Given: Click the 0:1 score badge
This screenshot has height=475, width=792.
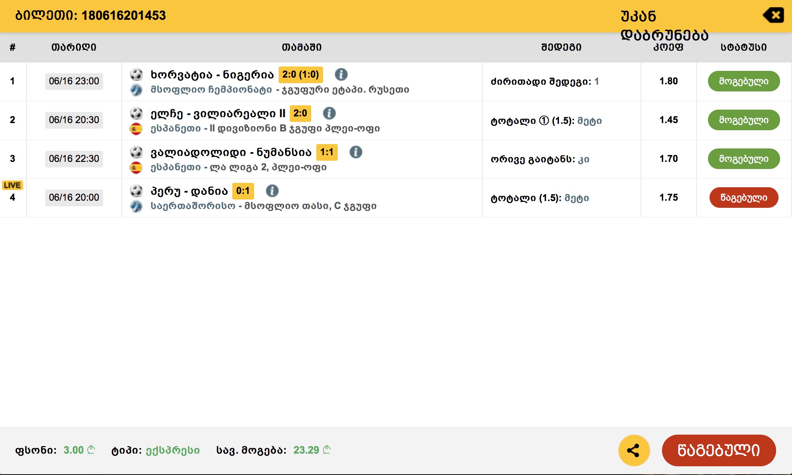Looking at the screenshot, I should 243,191.
